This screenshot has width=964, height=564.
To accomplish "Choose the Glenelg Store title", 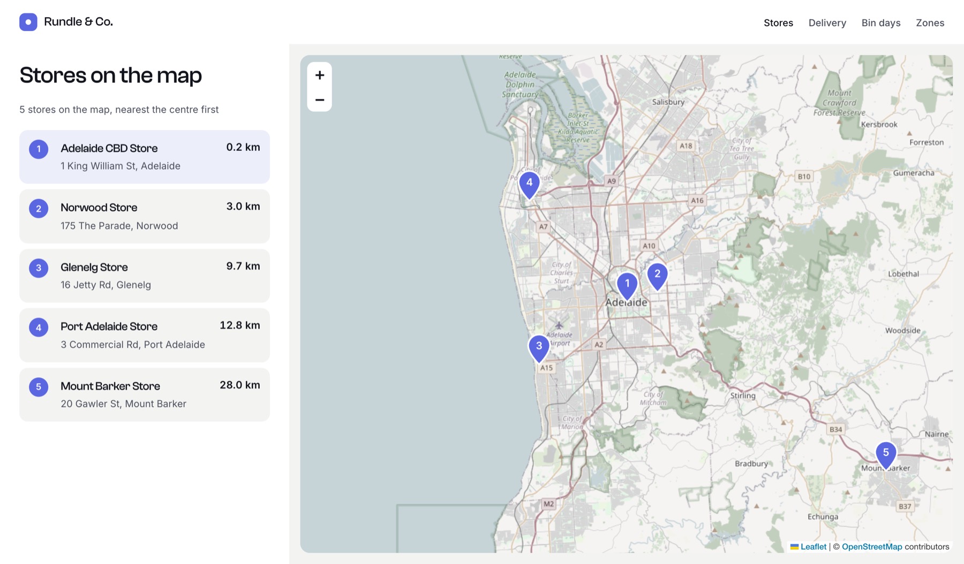I will pos(94,267).
